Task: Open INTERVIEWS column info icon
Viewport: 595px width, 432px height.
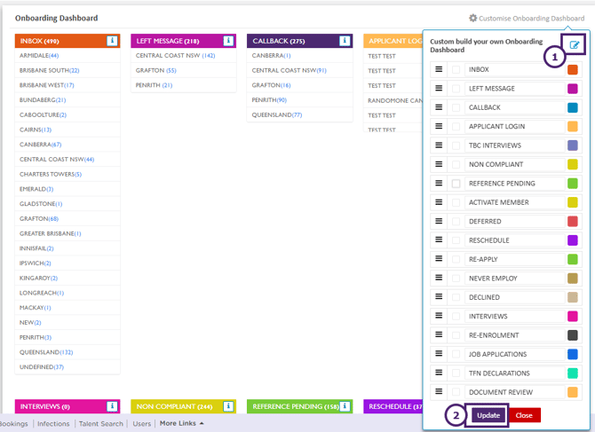Action: (112, 406)
